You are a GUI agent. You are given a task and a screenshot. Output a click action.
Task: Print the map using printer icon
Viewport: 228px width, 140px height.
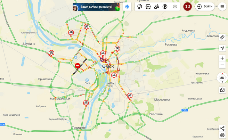[222, 135]
